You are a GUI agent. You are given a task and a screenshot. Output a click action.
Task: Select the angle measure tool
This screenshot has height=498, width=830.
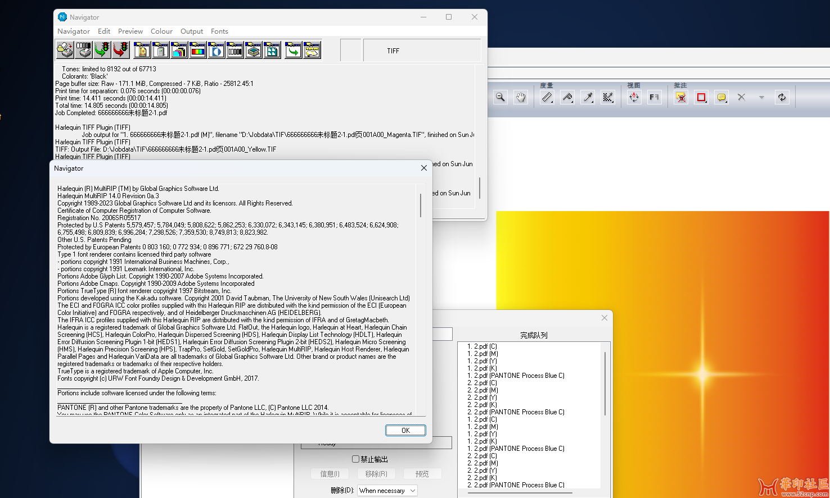tap(567, 97)
